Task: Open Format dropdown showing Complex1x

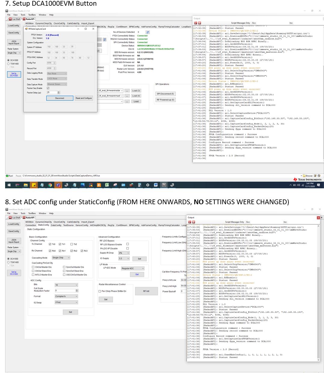Action: tap(66, 296)
